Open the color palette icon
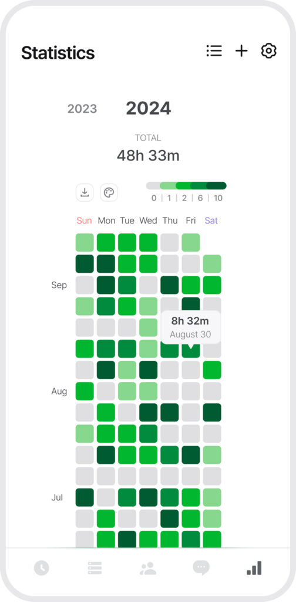This screenshot has width=296, height=602. pyautogui.click(x=109, y=192)
